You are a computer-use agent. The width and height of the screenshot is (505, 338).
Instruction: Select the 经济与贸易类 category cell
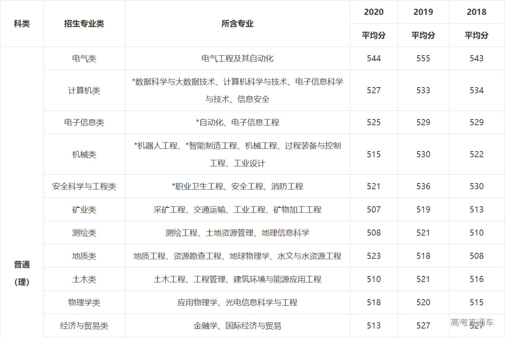pos(84,326)
